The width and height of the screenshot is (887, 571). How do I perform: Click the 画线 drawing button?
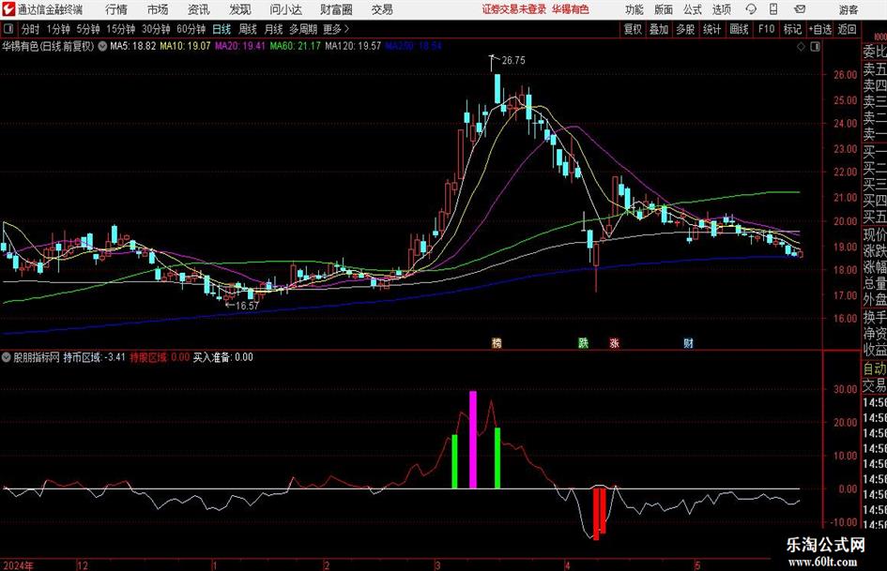[x=739, y=29]
